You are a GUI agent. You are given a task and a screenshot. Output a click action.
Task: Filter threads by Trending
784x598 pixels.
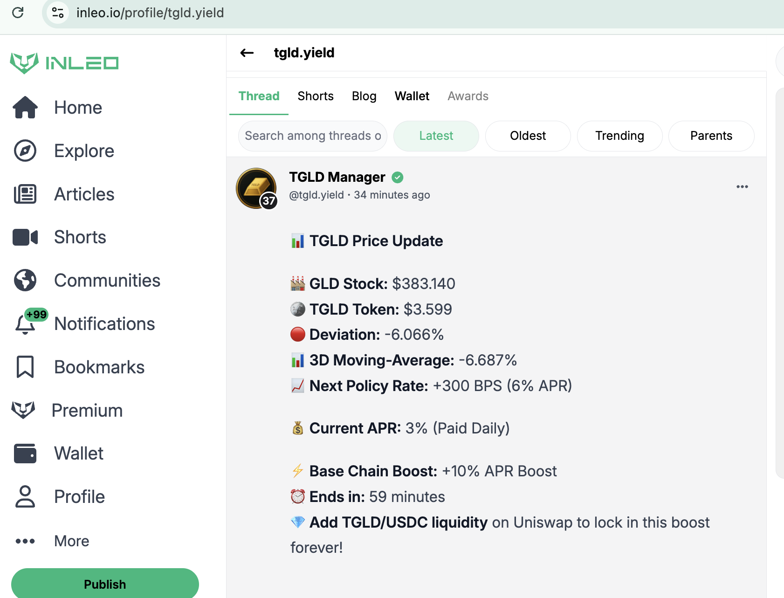coord(619,136)
